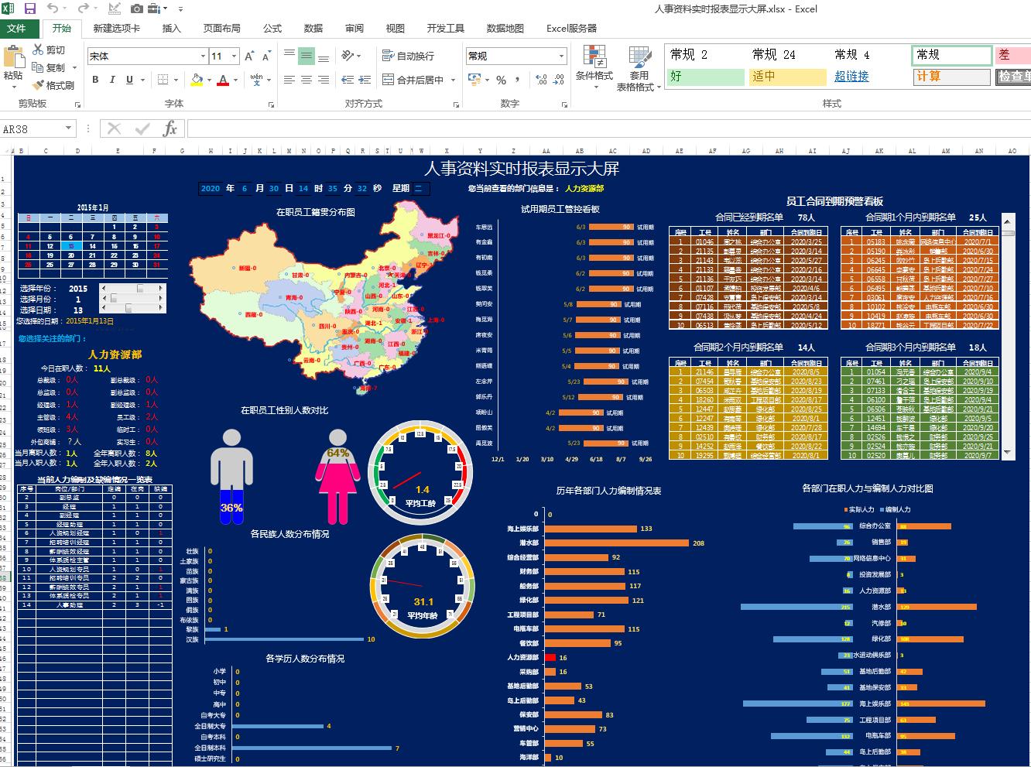Switch to the 开发工具 ribbon tab
The width and height of the screenshot is (1031, 767).
444,28
